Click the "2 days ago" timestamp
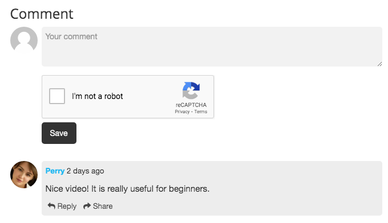This screenshot has width=388, height=223. pos(86,171)
